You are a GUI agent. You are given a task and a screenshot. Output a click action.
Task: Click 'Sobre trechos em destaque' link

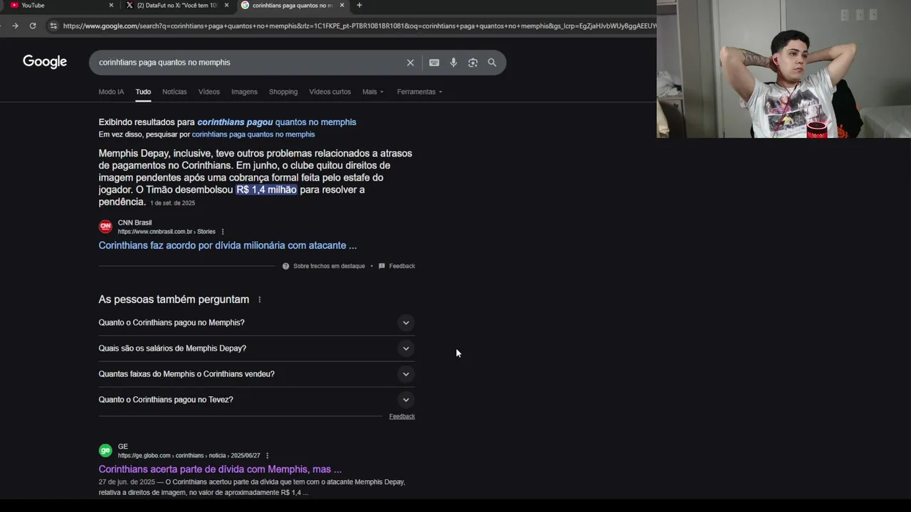329,266
